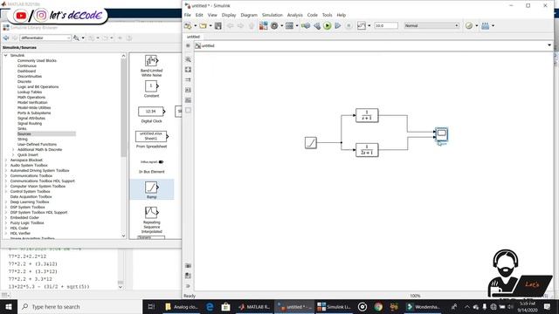This screenshot has height=314, width=559.
Task: Click the Area box icon in canvas palette
Action: point(189,111)
